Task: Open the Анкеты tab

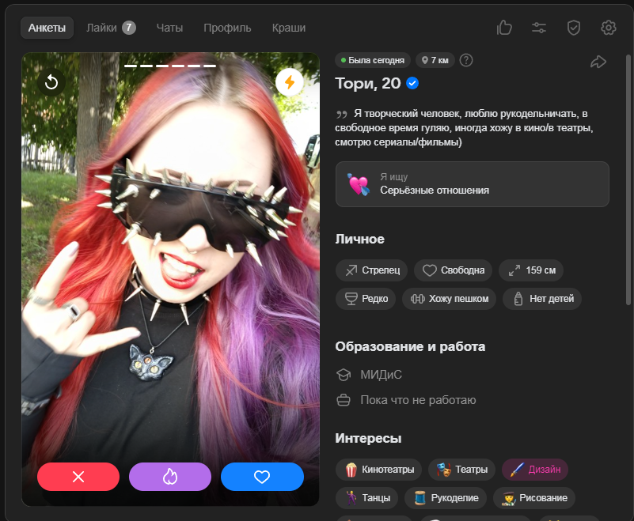Action: click(x=47, y=28)
